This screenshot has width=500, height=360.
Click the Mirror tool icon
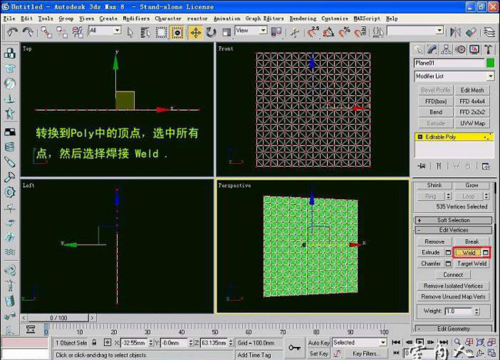pyautogui.click(x=455, y=32)
